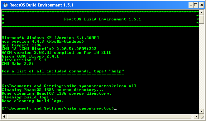Image resolution: width=206 pixels, height=121 pixels.
Task: Minimize the ReactOS Build Environment window
Action: [191, 5]
